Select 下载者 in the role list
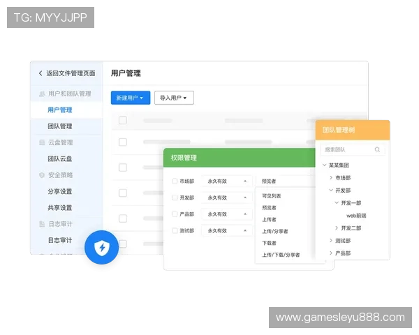 (269, 243)
